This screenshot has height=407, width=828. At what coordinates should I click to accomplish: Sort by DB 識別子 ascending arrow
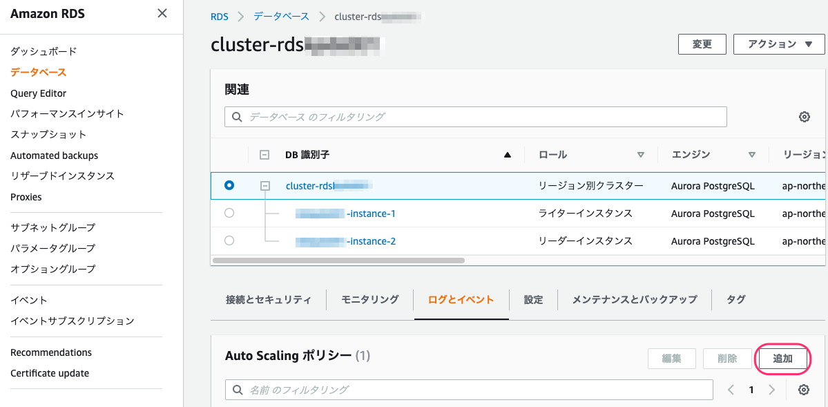tap(508, 155)
